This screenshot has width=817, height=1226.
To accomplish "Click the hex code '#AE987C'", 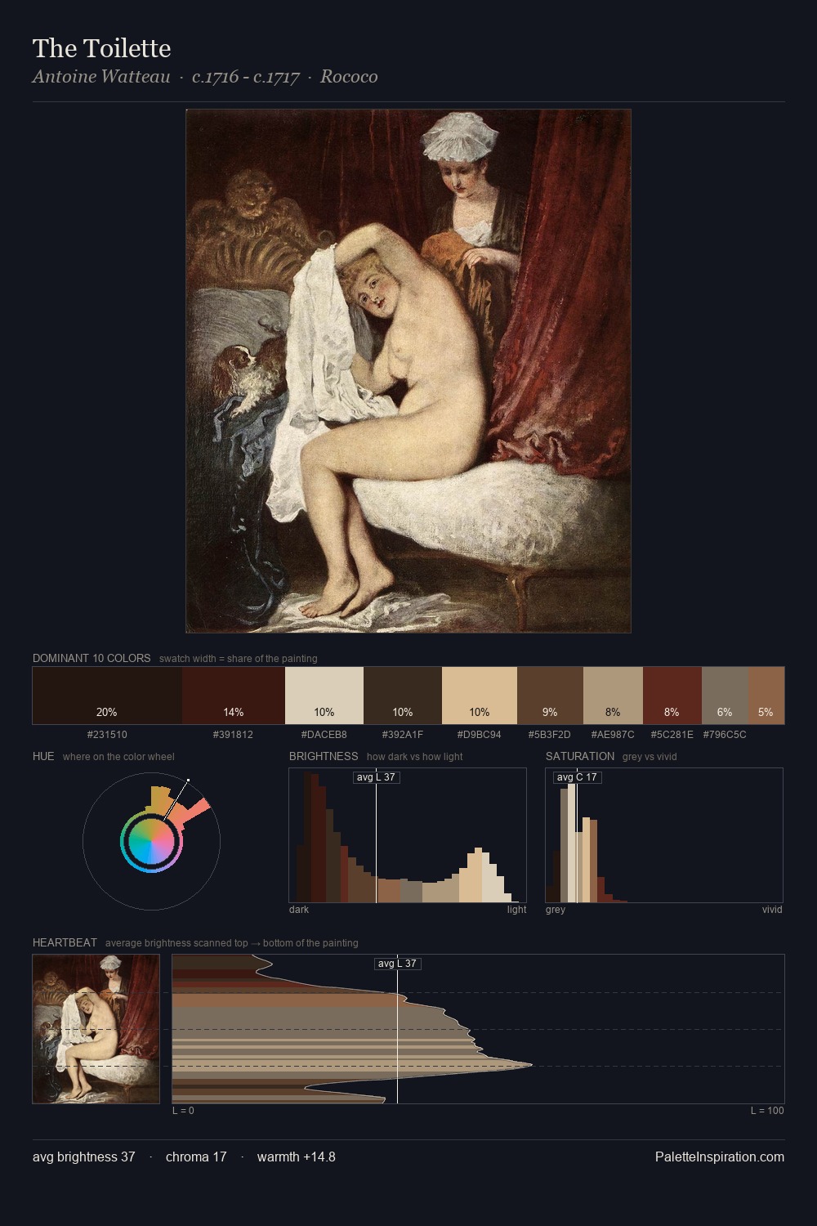I will pyautogui.click(x=613, y=735).
